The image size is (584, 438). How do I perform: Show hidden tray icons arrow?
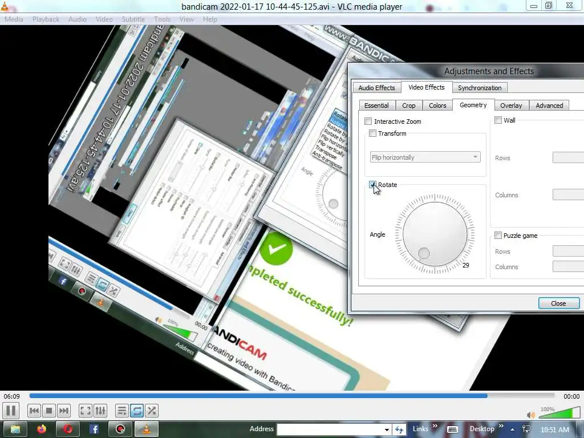(513, 429)
